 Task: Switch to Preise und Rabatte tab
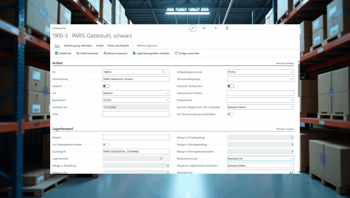[118, 45]
